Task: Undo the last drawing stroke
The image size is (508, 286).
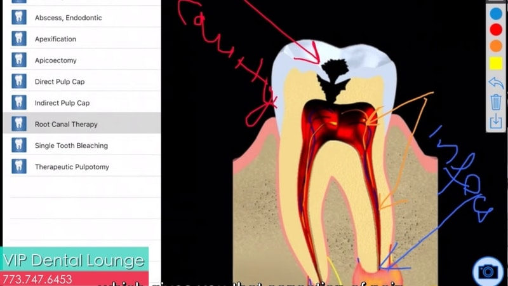Action: (496, 83)
